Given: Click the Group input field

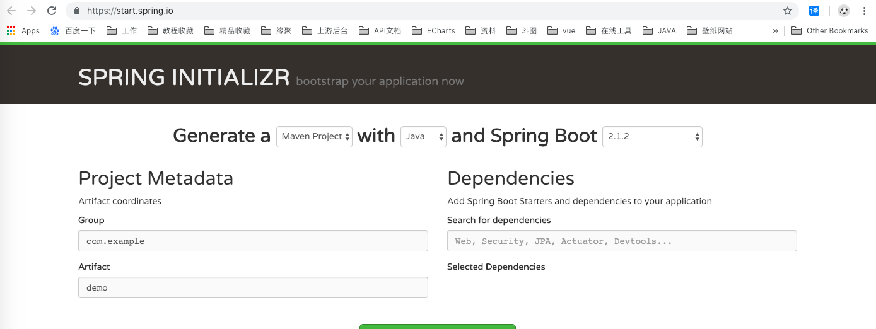Looking at the screenshot, I should pos(253,241).
